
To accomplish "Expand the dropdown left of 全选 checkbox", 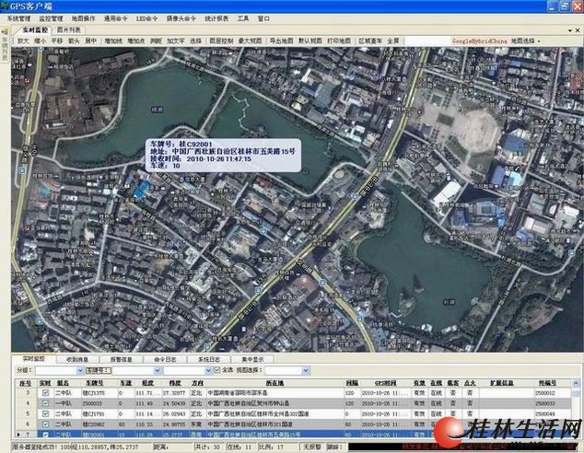I will (208, 370).
